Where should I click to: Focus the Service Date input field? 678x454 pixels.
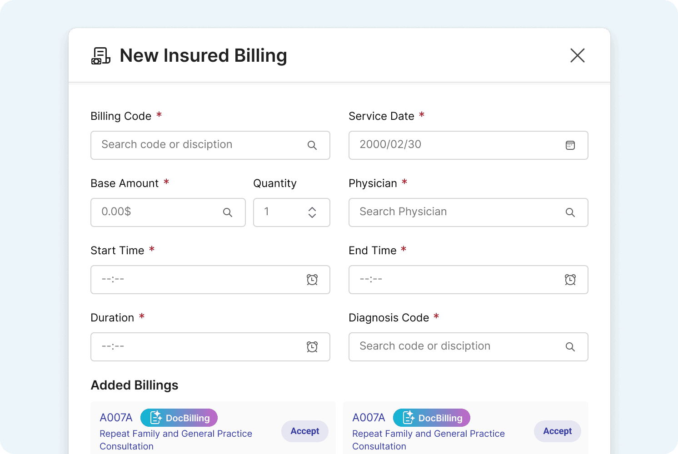(x=454, y=145)
